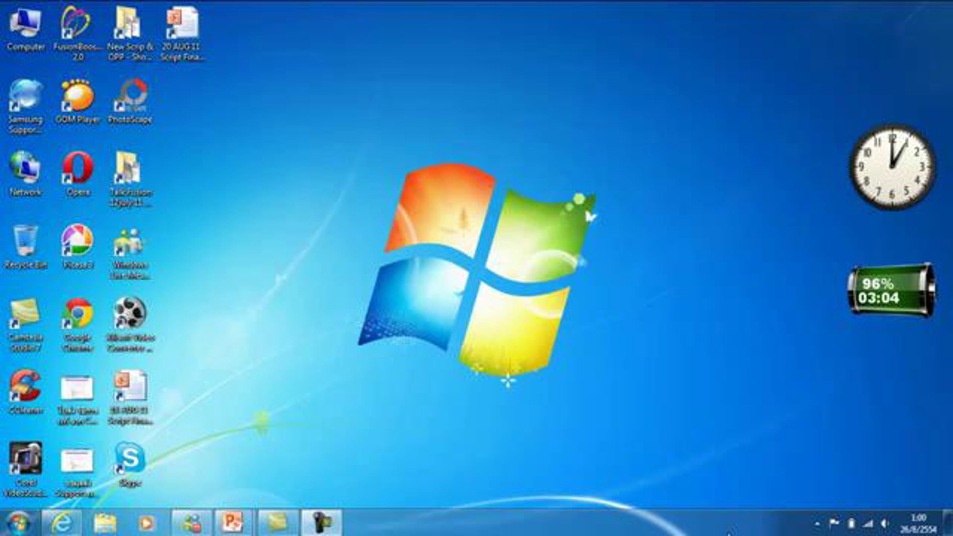Click the taskbar clock and date
This screenshot has height=536, width=953.
[x=918, y=523]
